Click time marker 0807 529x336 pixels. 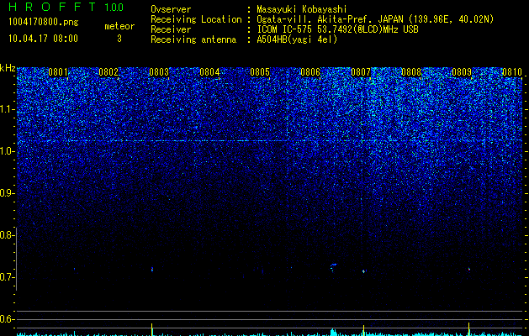(361, 72)
